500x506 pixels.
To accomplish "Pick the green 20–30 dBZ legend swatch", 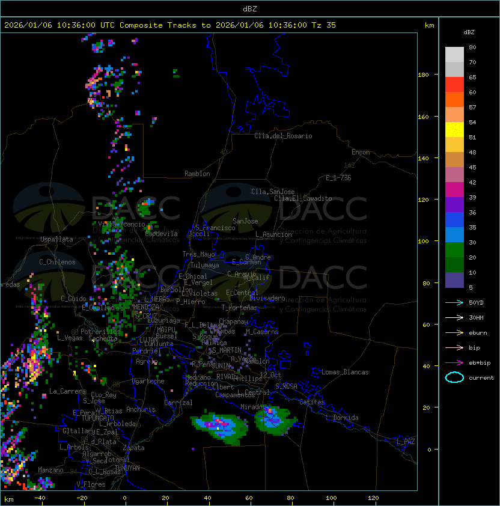I will pos(454,250).
